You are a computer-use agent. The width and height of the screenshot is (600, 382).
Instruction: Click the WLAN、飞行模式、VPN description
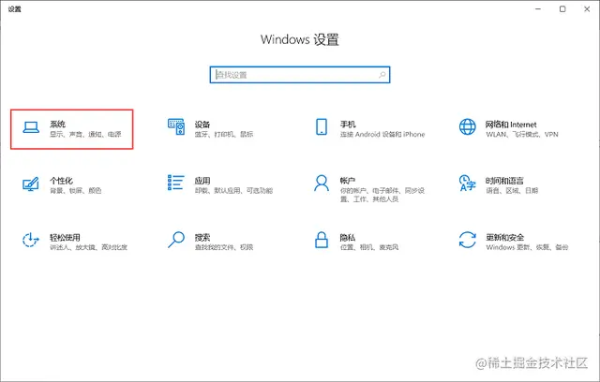(522, 135)
